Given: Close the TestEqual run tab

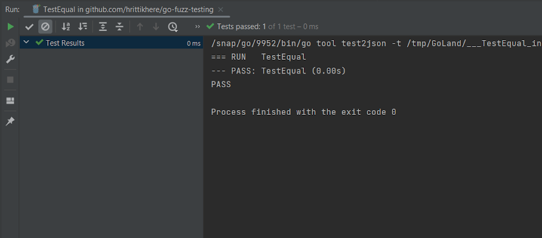Looking at the screenshot, I should click(x=221, y=10).
